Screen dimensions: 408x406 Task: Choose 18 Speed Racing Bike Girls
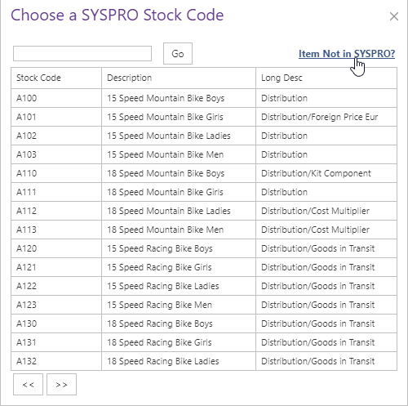pos(159,342)
